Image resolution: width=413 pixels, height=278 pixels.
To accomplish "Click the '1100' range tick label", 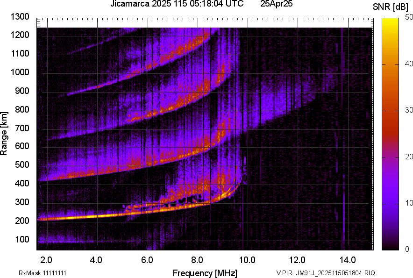I will (20, 53).
